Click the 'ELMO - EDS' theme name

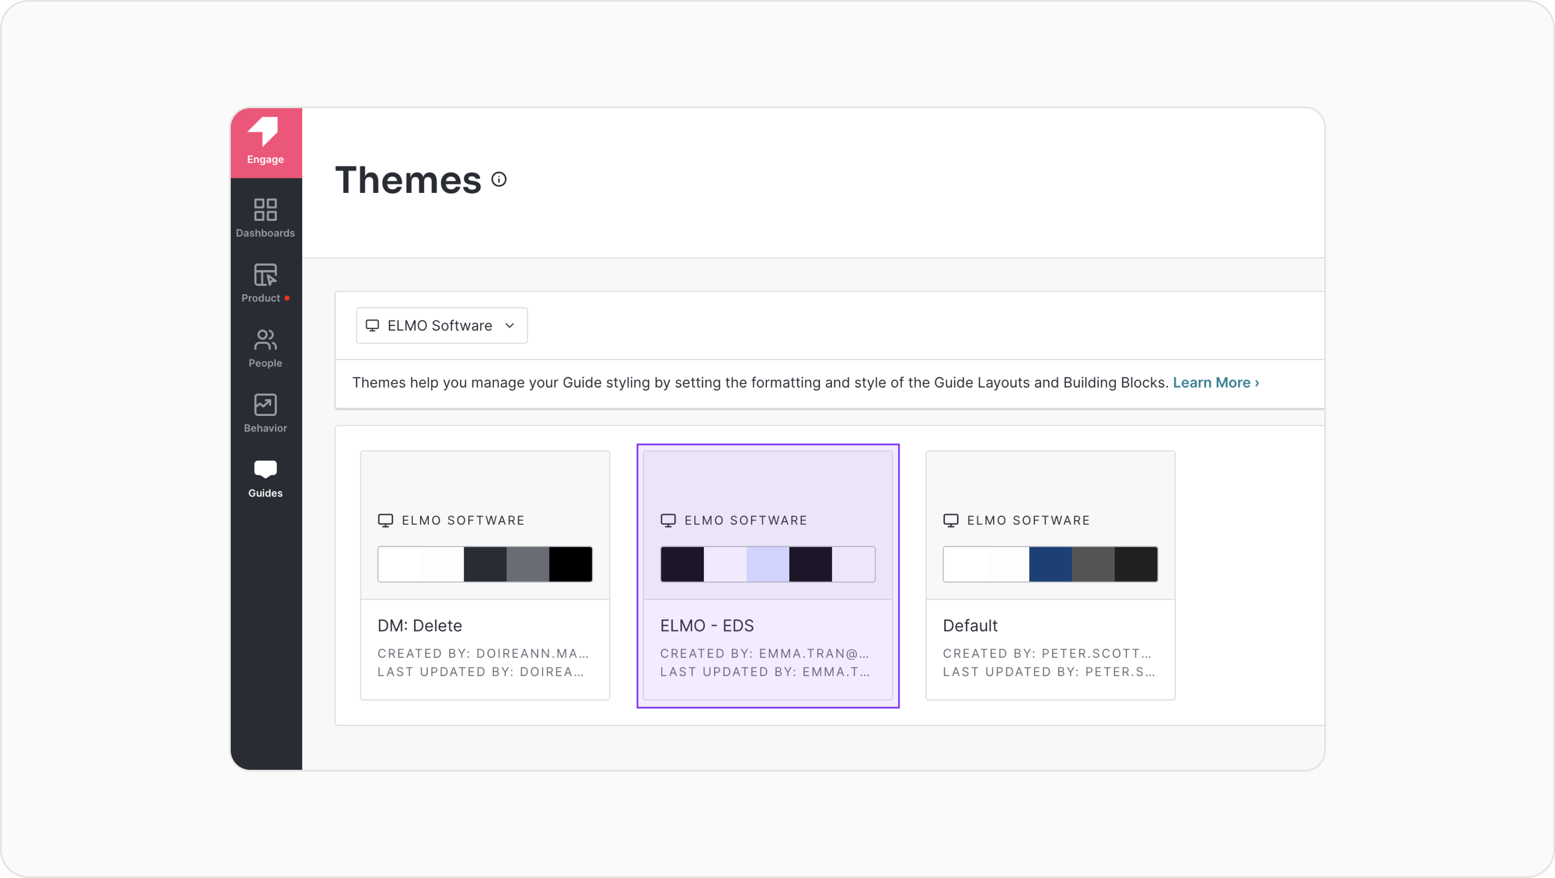coord(706,625)
